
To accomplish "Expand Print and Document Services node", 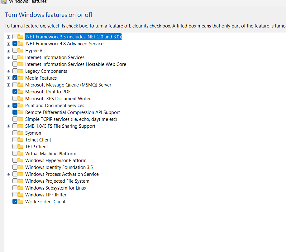I will pyautogui.click(x=8, y=106).
